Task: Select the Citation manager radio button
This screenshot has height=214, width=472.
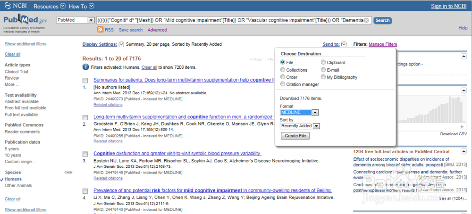Action: (x=283, y=84)
